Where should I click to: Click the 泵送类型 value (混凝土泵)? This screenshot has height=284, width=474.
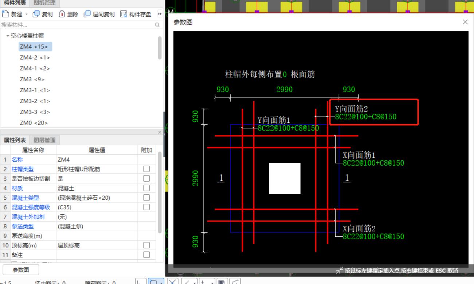tap(97, 226)
